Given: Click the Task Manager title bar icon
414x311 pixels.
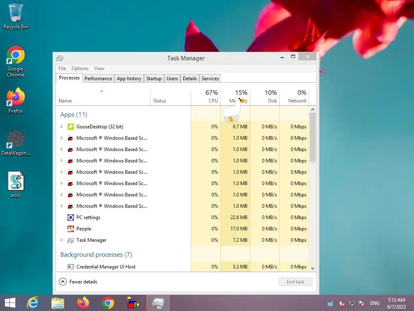Looking at the screenshot, I should coord(60,58).
